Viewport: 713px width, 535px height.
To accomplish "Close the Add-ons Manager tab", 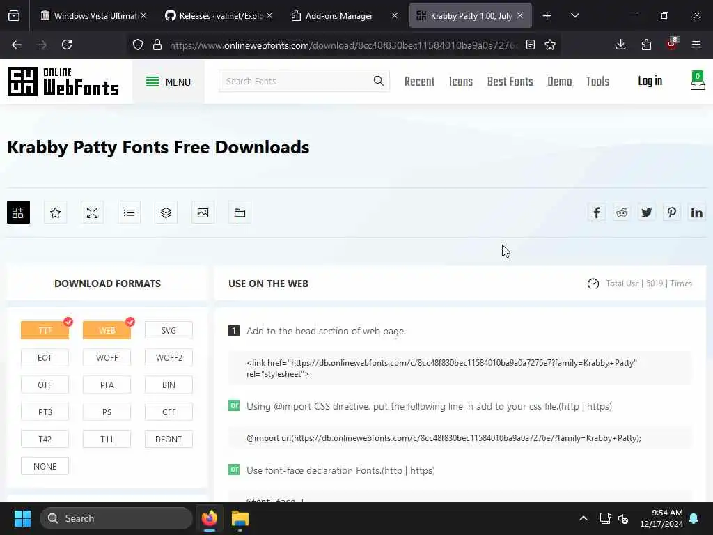I will click(395, 15).
